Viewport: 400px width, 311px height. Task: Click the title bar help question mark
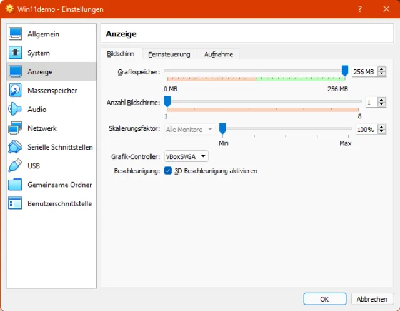click(360, 9)
